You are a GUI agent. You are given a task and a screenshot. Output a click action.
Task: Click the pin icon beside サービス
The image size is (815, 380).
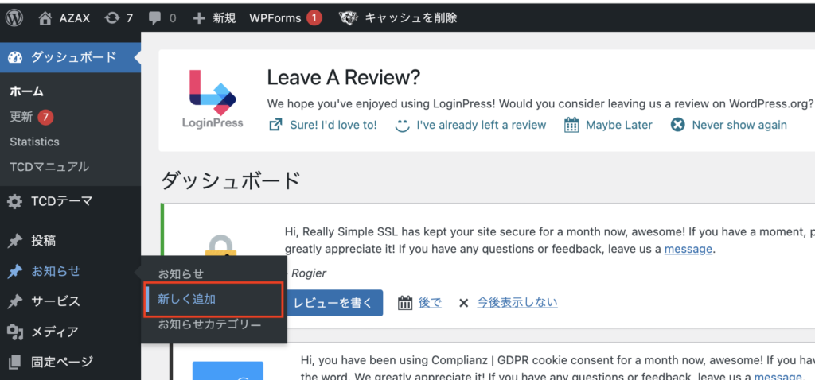click(x=15, y=301)
